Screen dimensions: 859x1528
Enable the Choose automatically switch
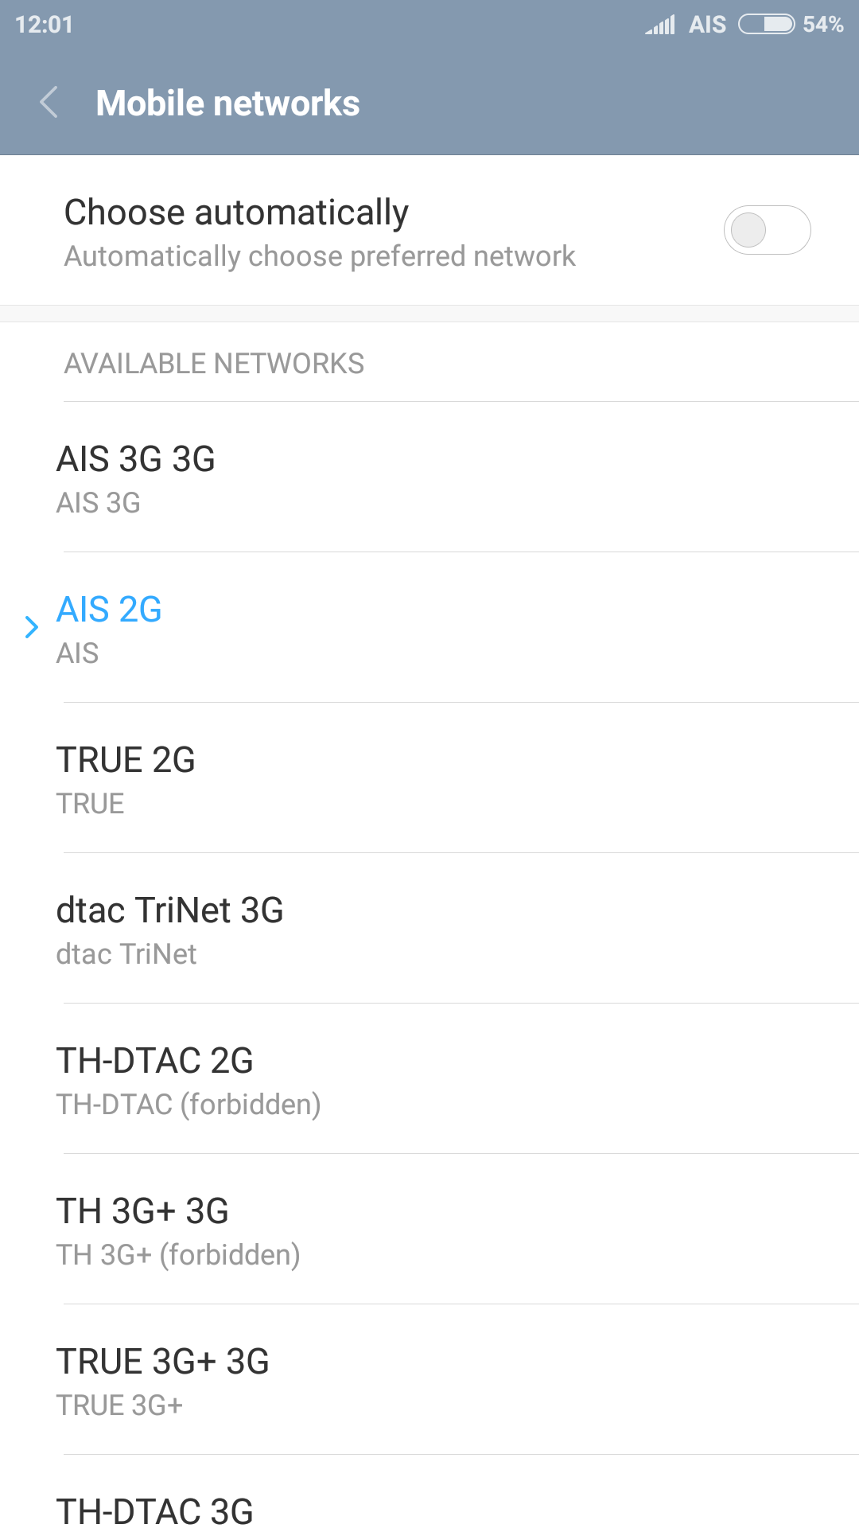[766, 231]
